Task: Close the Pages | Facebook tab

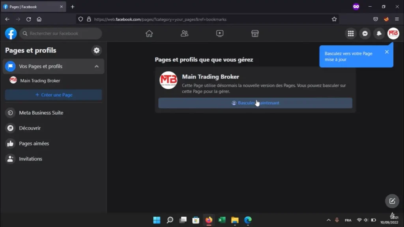Action: click(x=61, y=7)
